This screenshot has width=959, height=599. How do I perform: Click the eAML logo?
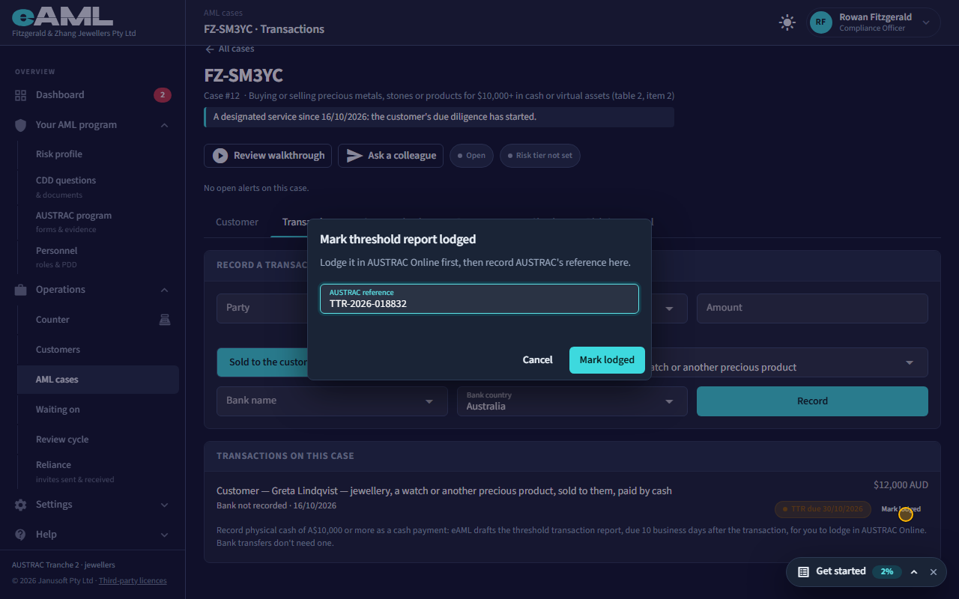(62, 17)
